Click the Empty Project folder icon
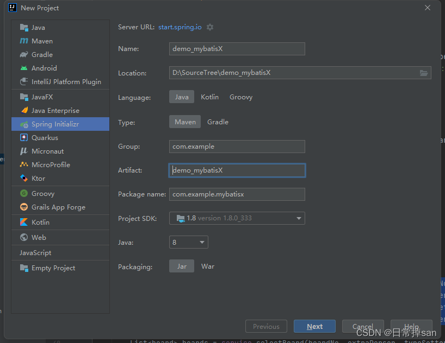Screen dimensions: 445x343 24,268
